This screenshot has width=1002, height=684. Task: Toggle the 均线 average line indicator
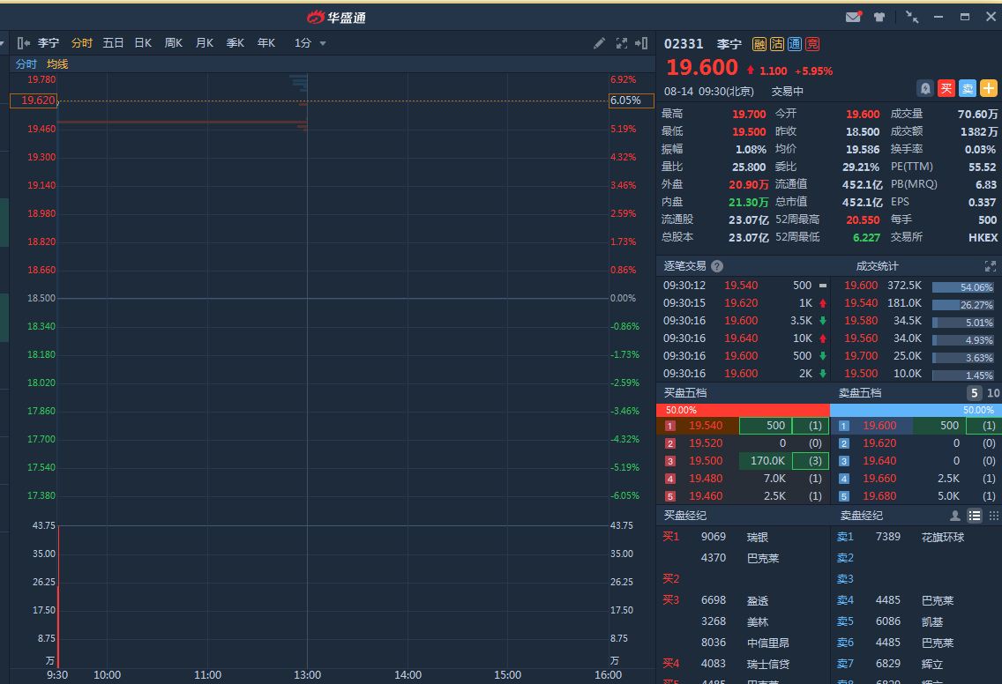click(x=56, y=63)
